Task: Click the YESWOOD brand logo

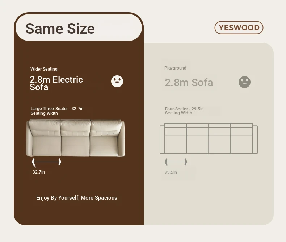Action: pos(239,28)
